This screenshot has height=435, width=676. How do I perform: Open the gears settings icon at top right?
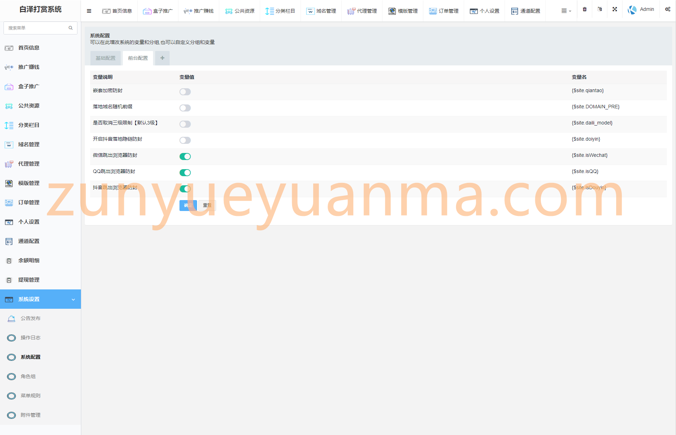click(668, 9)
